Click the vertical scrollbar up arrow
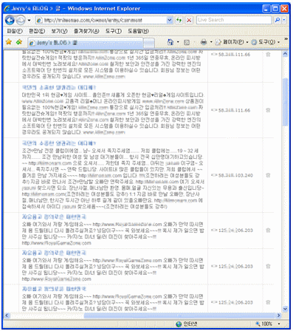Screen dimensions: 293x331 point(285,54)
